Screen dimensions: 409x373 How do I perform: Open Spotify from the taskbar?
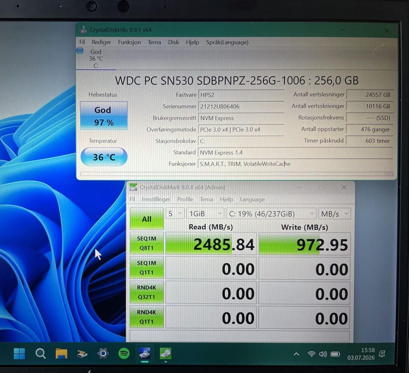point(124,354)
